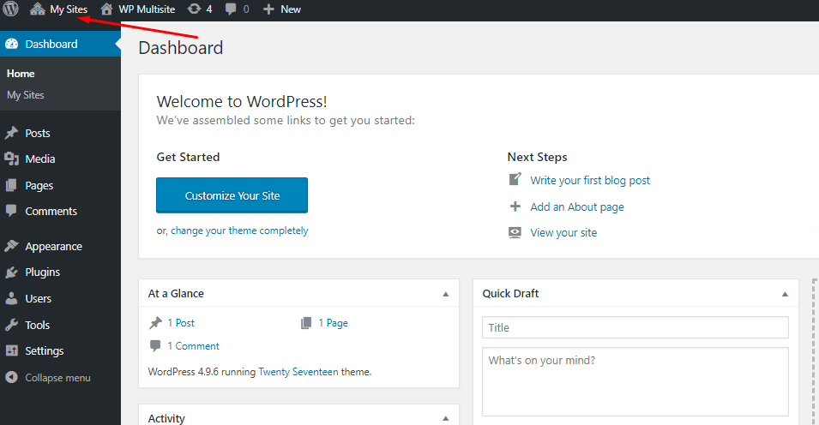Click the Activity panel title
The height and width of the screenshot is (425, 819).
click(166, 418)
